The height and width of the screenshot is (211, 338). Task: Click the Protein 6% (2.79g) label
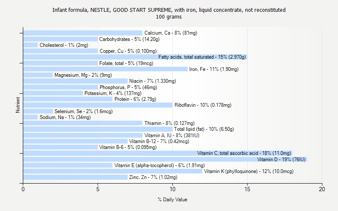coord(135,99)
